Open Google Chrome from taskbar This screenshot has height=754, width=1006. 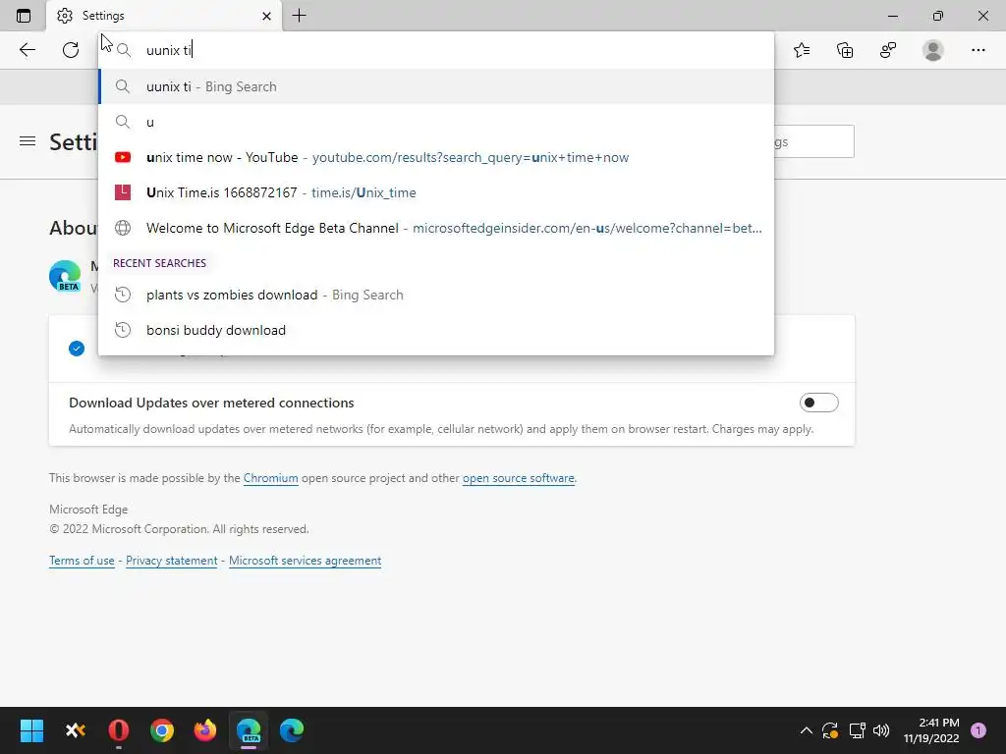pyautogui.click(x=162, y=730)
